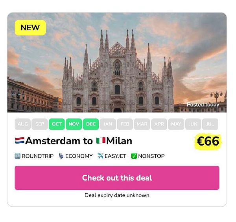Click the Netherlands flag icon

click(20, 141)
